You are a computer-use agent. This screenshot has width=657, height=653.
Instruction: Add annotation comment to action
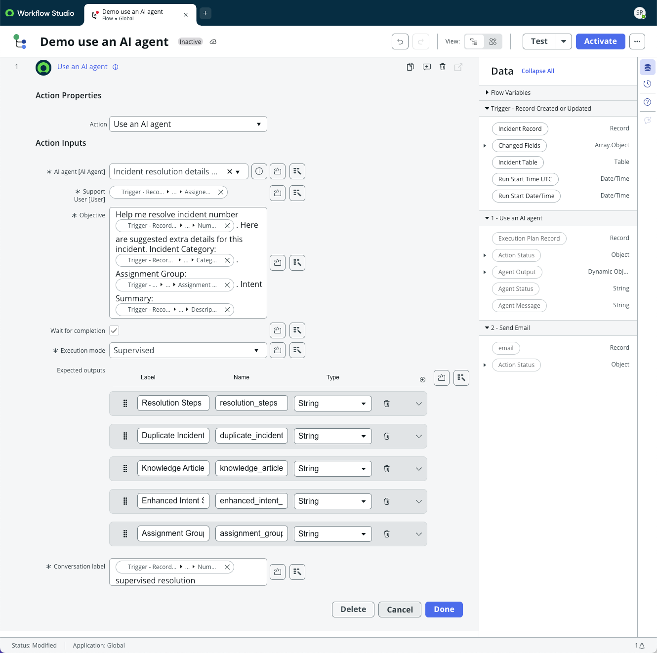pyautogui.click(x=427, y=67)
